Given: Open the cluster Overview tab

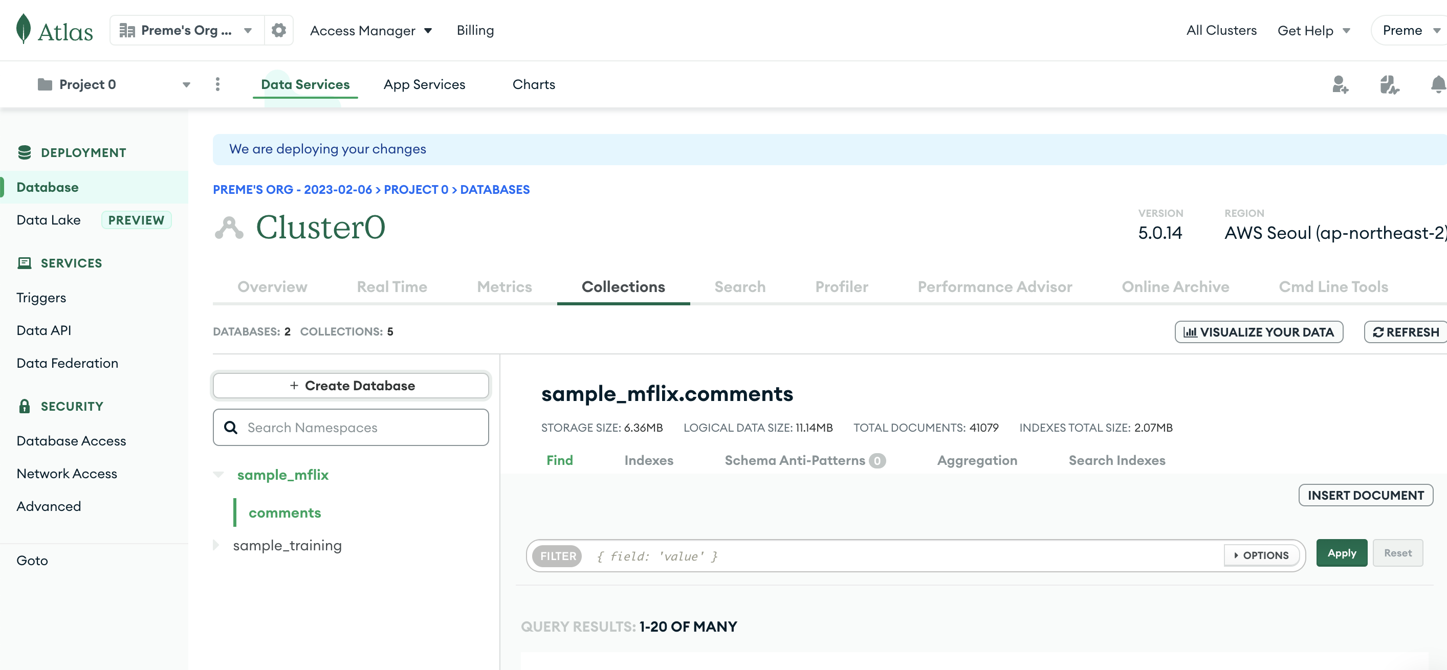Looking at the screenshot, I should tap(272, 287).
